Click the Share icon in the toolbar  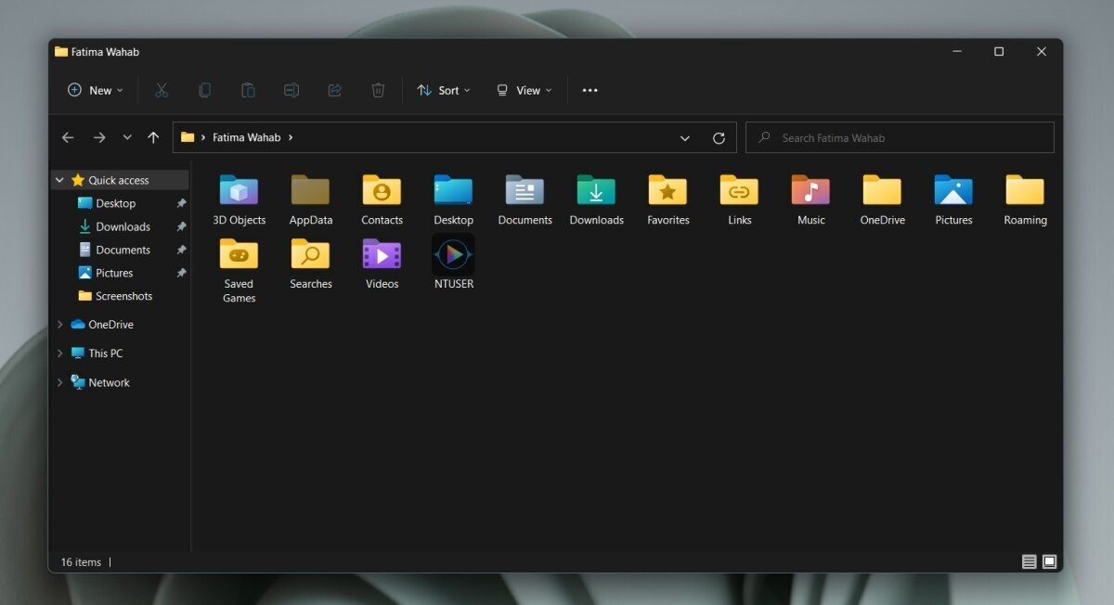[x=334, y=90]
